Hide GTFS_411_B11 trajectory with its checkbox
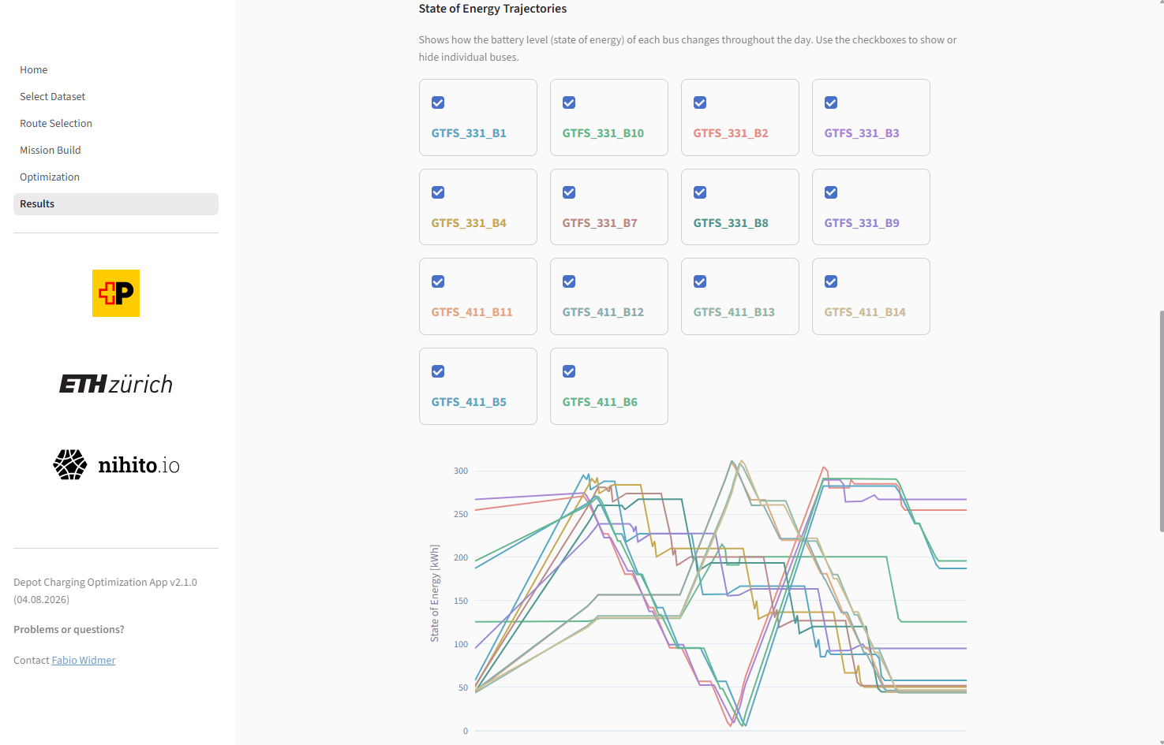 click(438, 281)
